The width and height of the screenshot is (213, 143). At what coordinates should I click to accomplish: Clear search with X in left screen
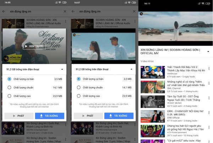point(65,11)
